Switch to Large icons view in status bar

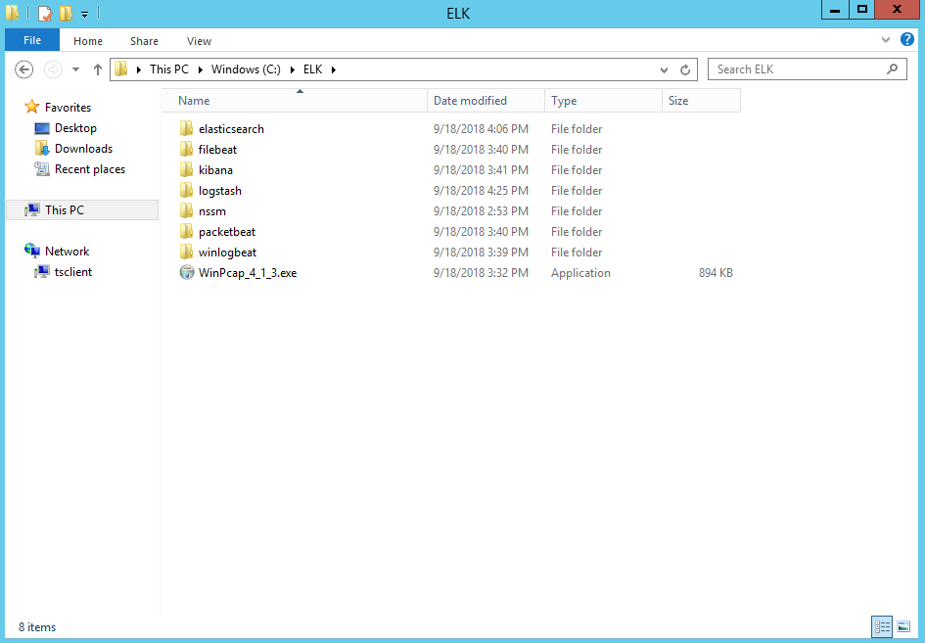(x=903, y=626)
